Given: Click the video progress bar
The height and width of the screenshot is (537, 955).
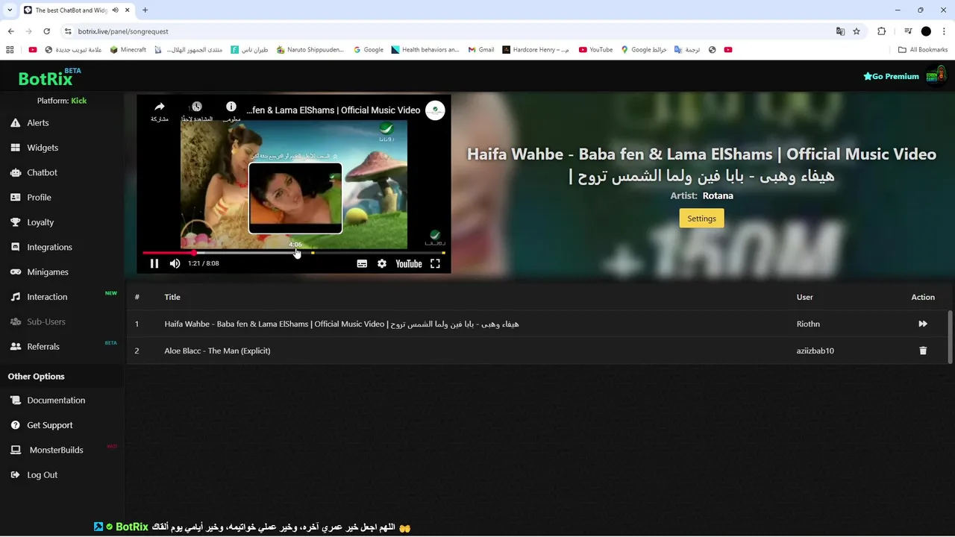Looking at the screenshot, I should [294, 253].
